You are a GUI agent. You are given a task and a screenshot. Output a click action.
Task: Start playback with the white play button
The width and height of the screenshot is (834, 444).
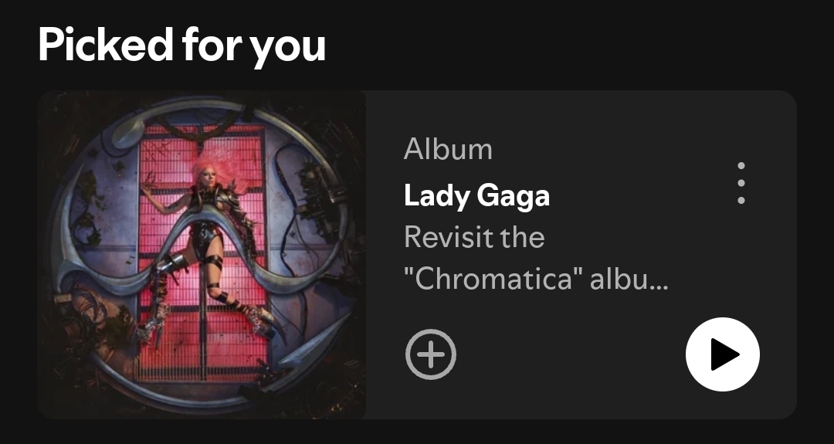click(x=722, y=354)
